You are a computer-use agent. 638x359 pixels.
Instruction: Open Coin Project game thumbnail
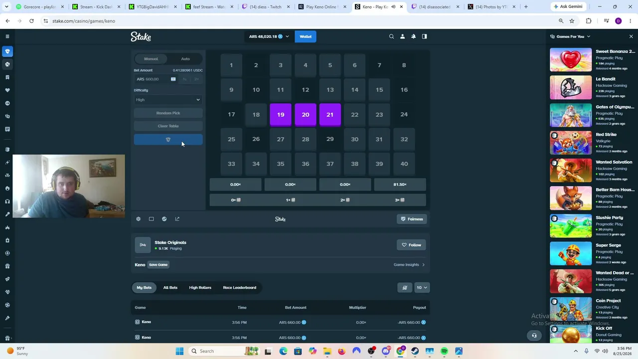click(571, 309)
